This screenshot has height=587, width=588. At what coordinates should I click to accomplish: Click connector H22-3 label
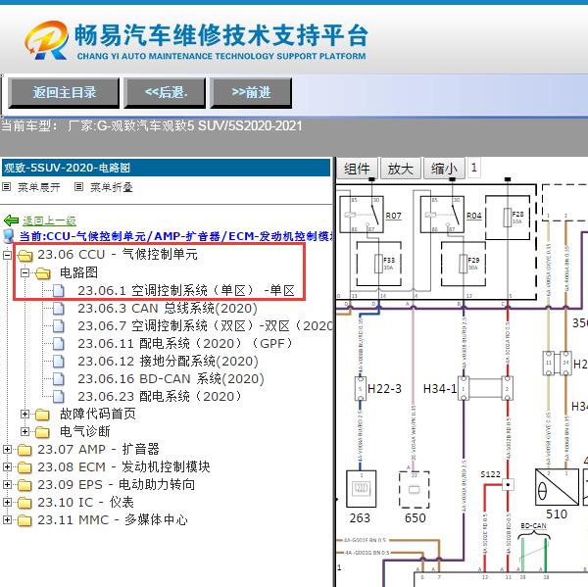click(x=384, y=389)
